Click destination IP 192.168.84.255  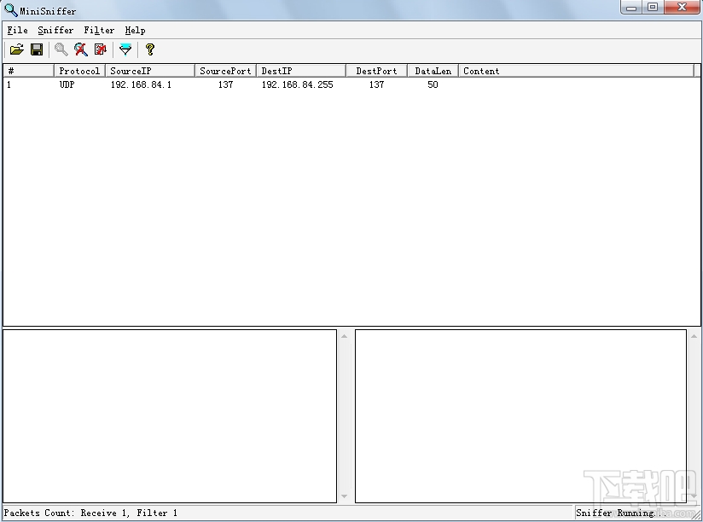(x=297, y=84)
